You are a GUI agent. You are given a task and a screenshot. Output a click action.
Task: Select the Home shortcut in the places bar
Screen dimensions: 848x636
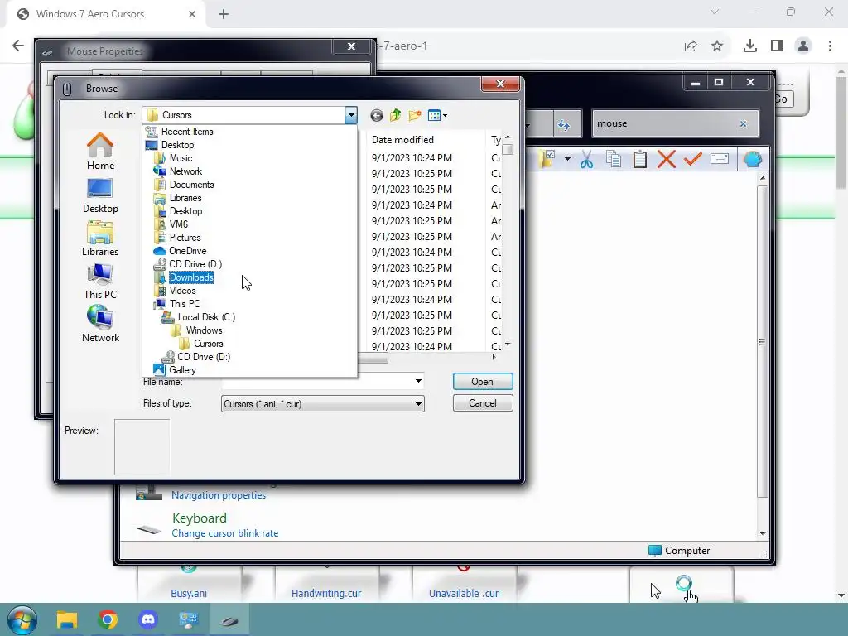[x=100, y=152]
